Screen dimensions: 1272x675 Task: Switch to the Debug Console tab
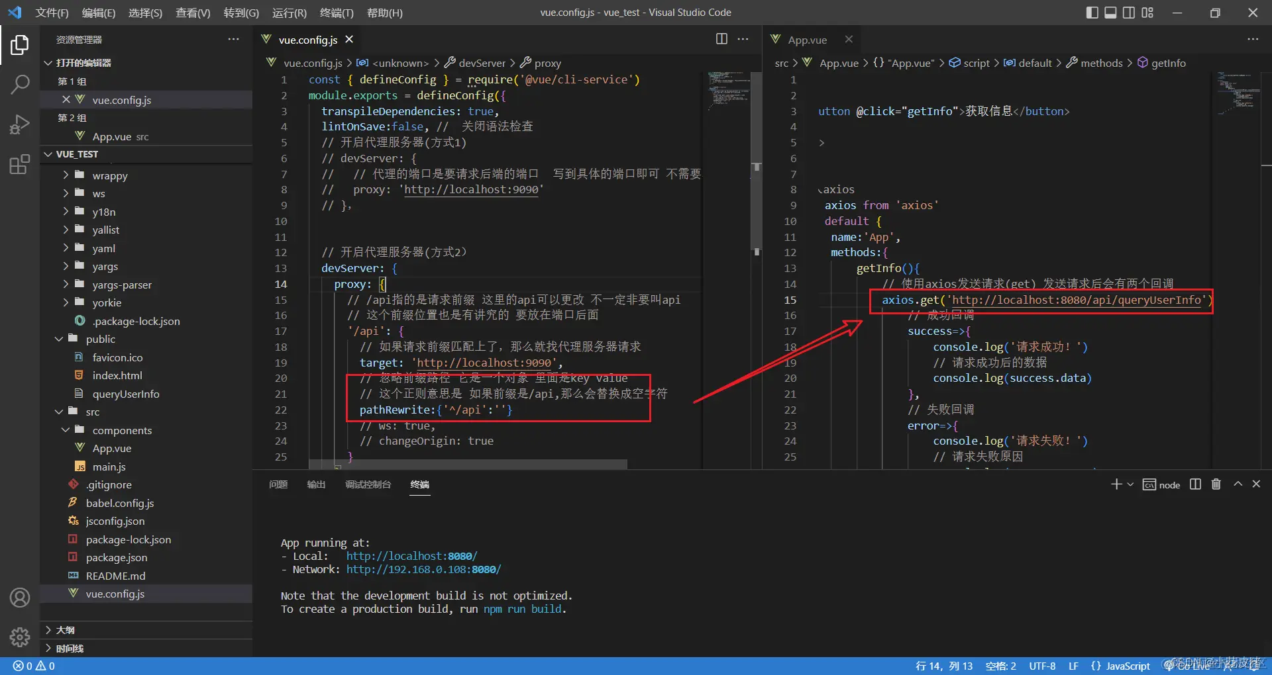pos(368,484)
